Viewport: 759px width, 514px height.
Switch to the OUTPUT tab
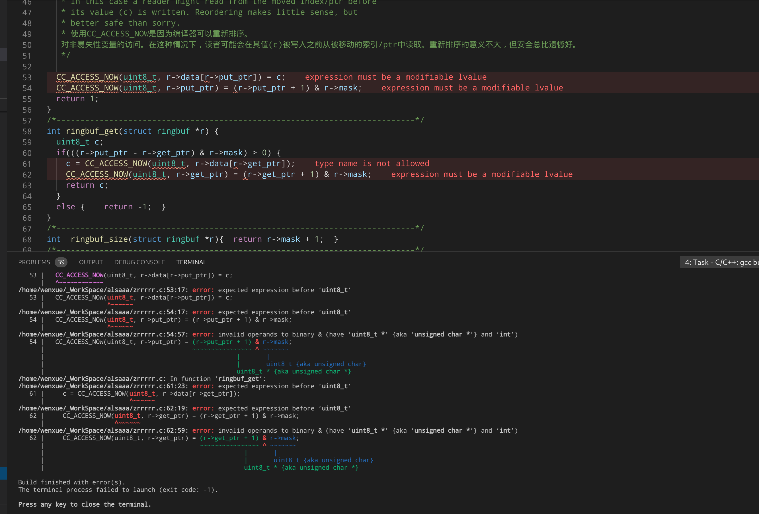pyautogui.click(x=91, y=262)
